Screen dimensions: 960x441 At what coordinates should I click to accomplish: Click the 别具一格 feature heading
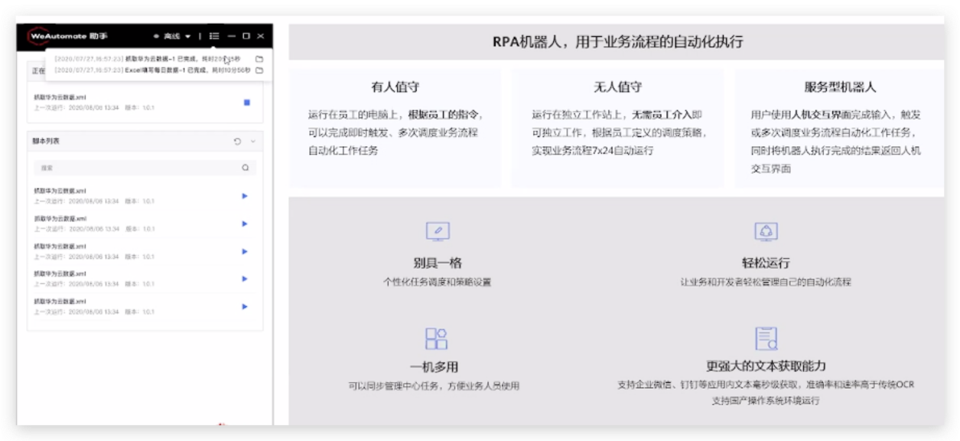point(438,263)
